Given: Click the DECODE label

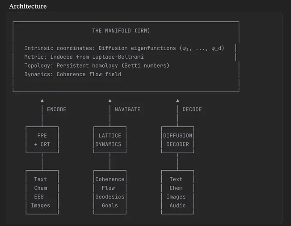Looking at the screenshot, I should click(192, 110).
